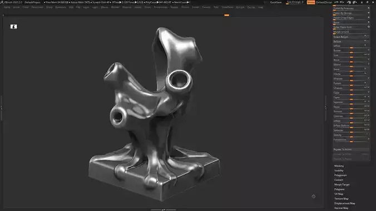The image size is (376, 211).
Task: Expand the Contact subpalette
Action: 338,180
